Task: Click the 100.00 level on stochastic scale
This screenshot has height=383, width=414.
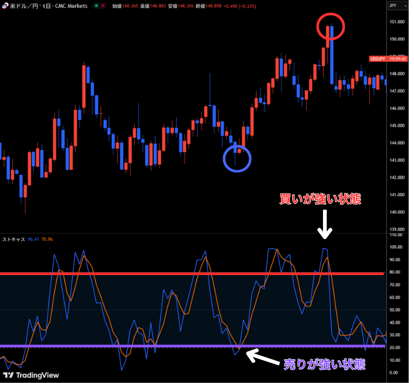Action: (396, 247)
